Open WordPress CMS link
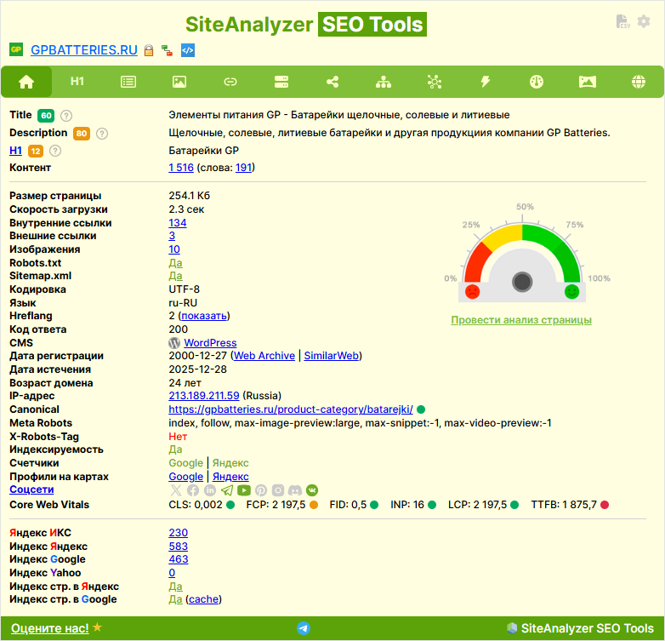Image resolution: width=665 pixels, height=641 pixels. pos(210,343)
